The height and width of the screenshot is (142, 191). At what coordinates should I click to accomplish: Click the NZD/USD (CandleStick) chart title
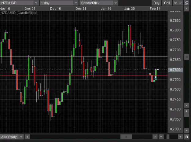pos(19,13)
